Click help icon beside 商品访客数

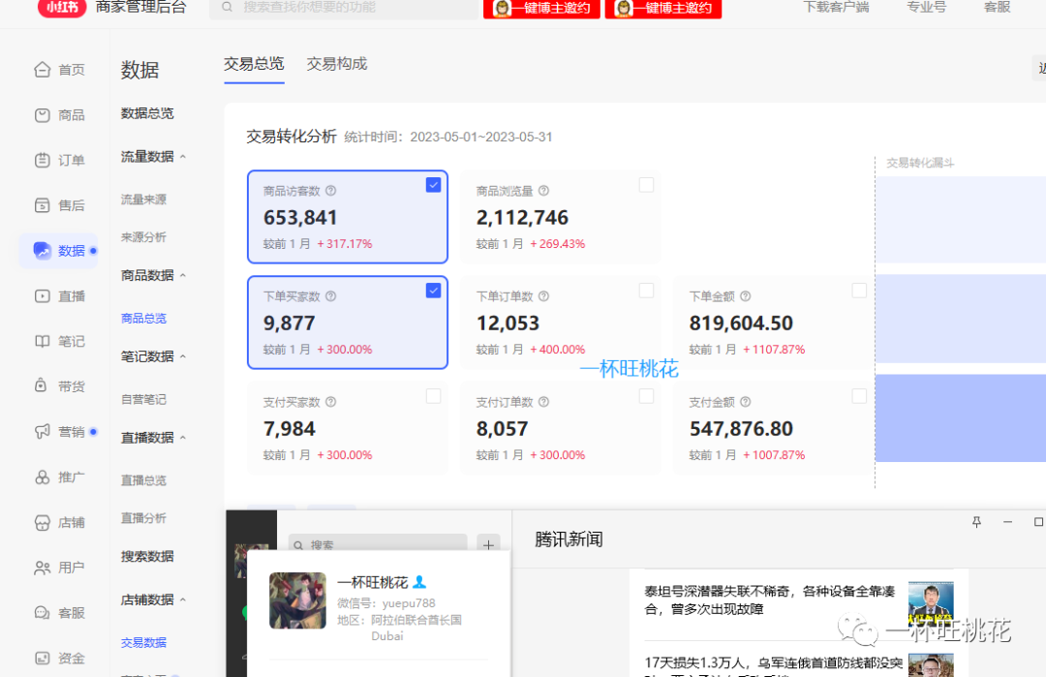click(x=331, y=191)
